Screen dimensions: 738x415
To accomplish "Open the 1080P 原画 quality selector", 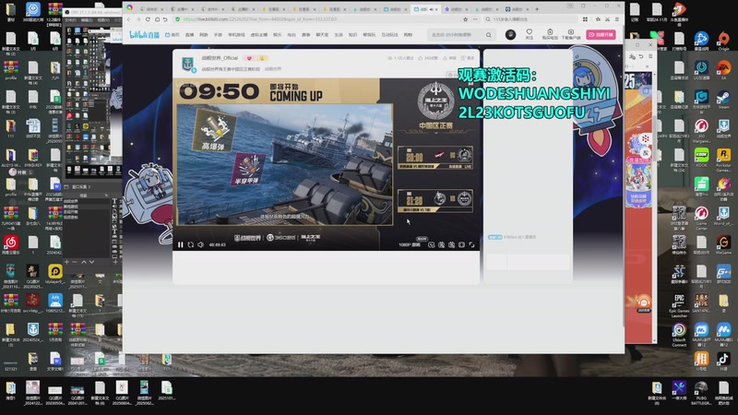I will (409, 244).
